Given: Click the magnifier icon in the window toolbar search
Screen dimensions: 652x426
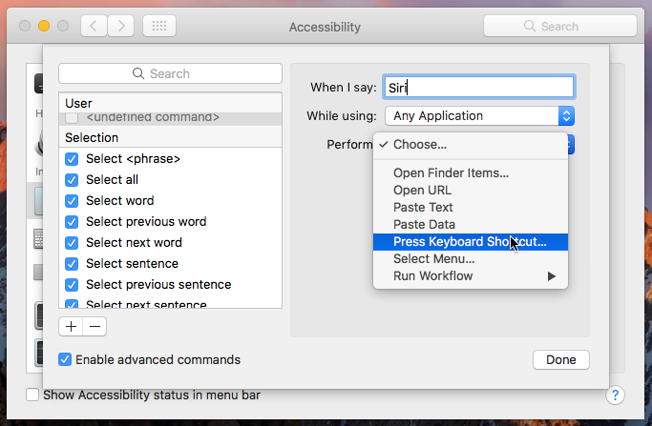Looking at the screenshot, I should pos(530,26).
